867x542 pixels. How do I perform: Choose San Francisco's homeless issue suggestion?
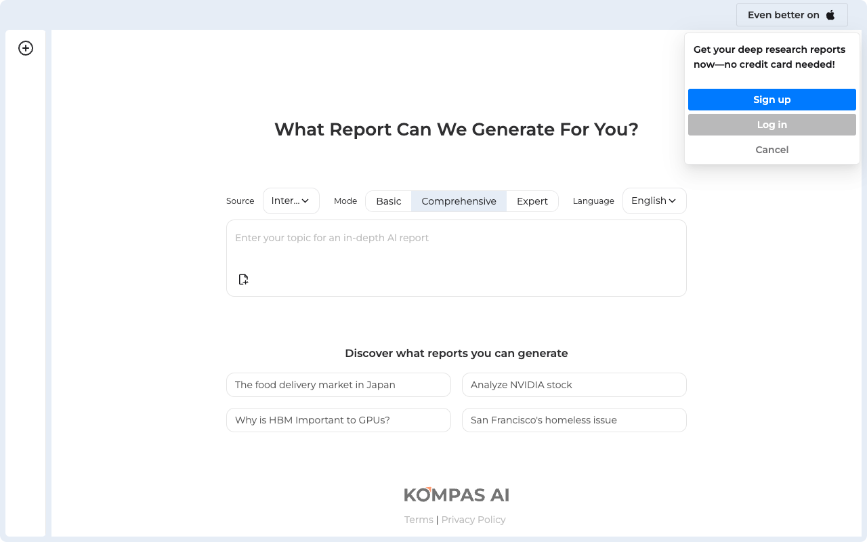coord(574,420)
